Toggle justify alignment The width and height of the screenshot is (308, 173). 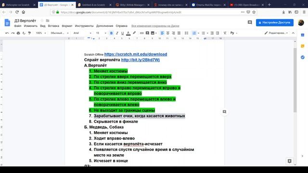click(179, 33)
